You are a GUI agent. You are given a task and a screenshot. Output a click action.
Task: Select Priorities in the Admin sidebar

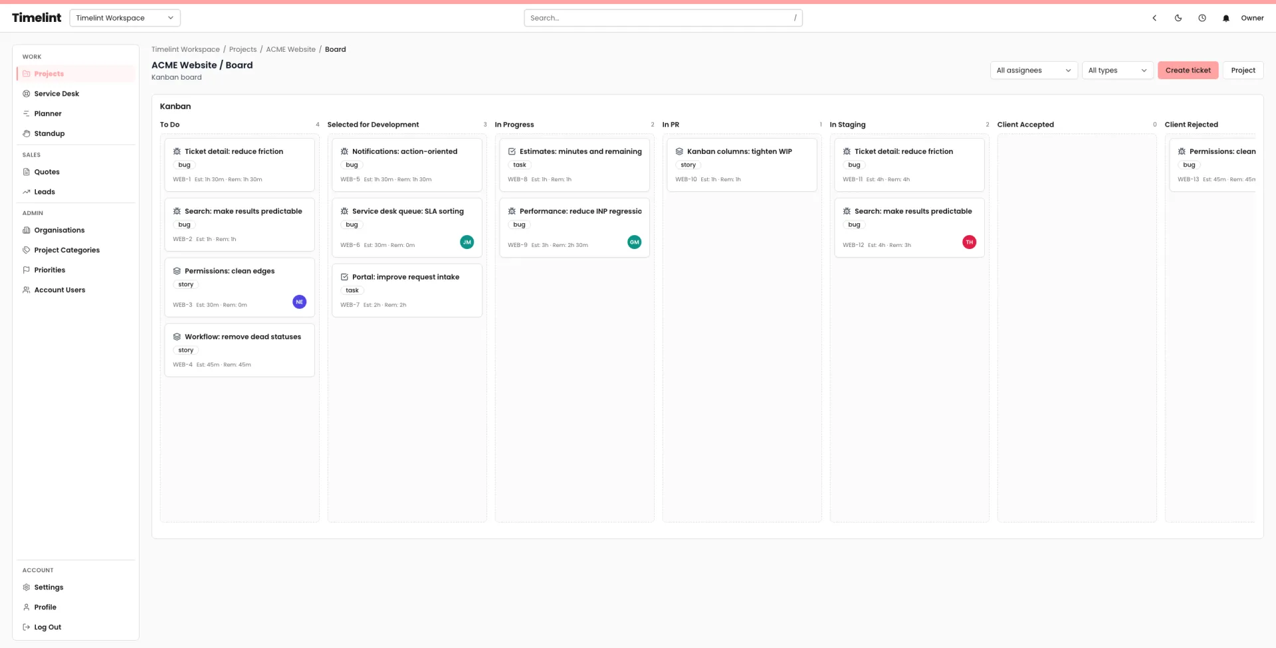(x=49, y=270)
